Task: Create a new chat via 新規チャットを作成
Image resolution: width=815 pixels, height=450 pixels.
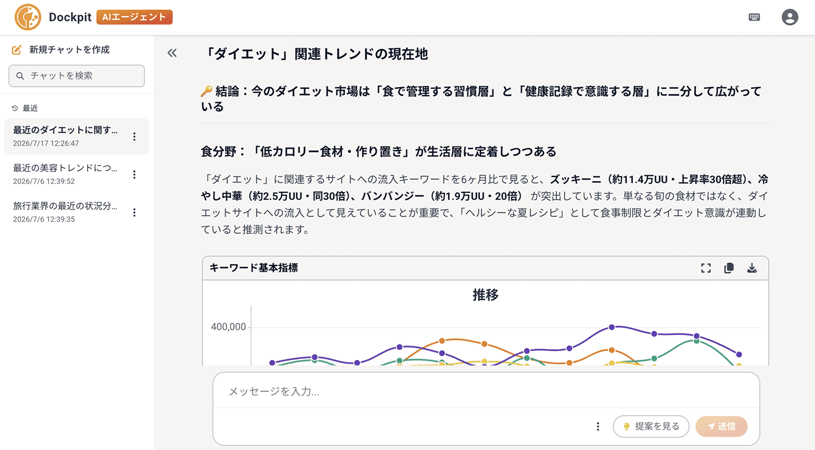Action: (x=61, y=50)
